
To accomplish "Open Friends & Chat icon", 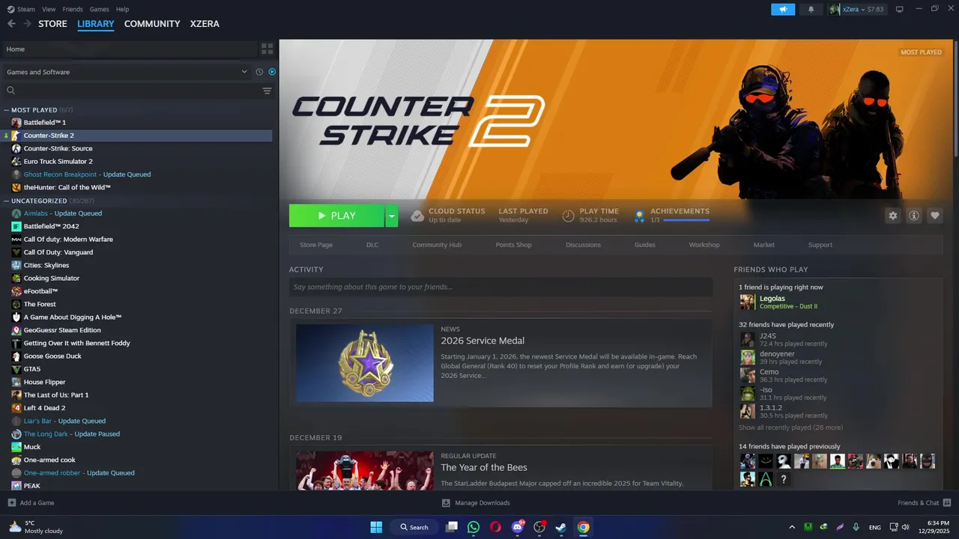I will [x=947, y=502].
